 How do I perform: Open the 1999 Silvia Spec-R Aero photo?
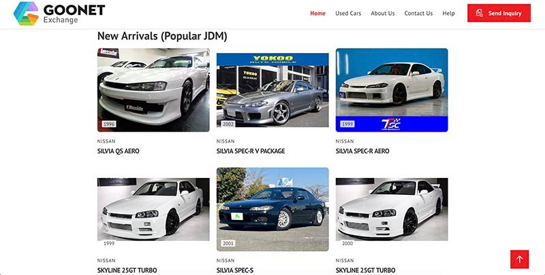point(392,90)
